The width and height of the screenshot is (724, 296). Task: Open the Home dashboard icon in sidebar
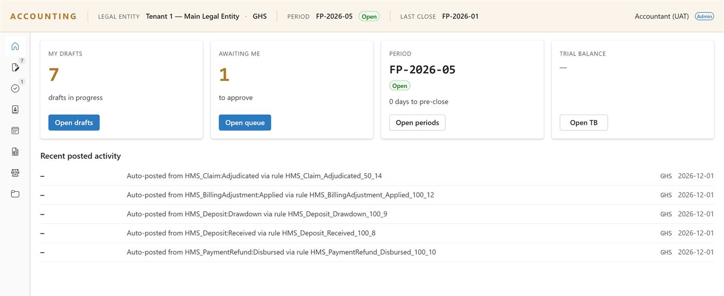[x=15, y=46]
